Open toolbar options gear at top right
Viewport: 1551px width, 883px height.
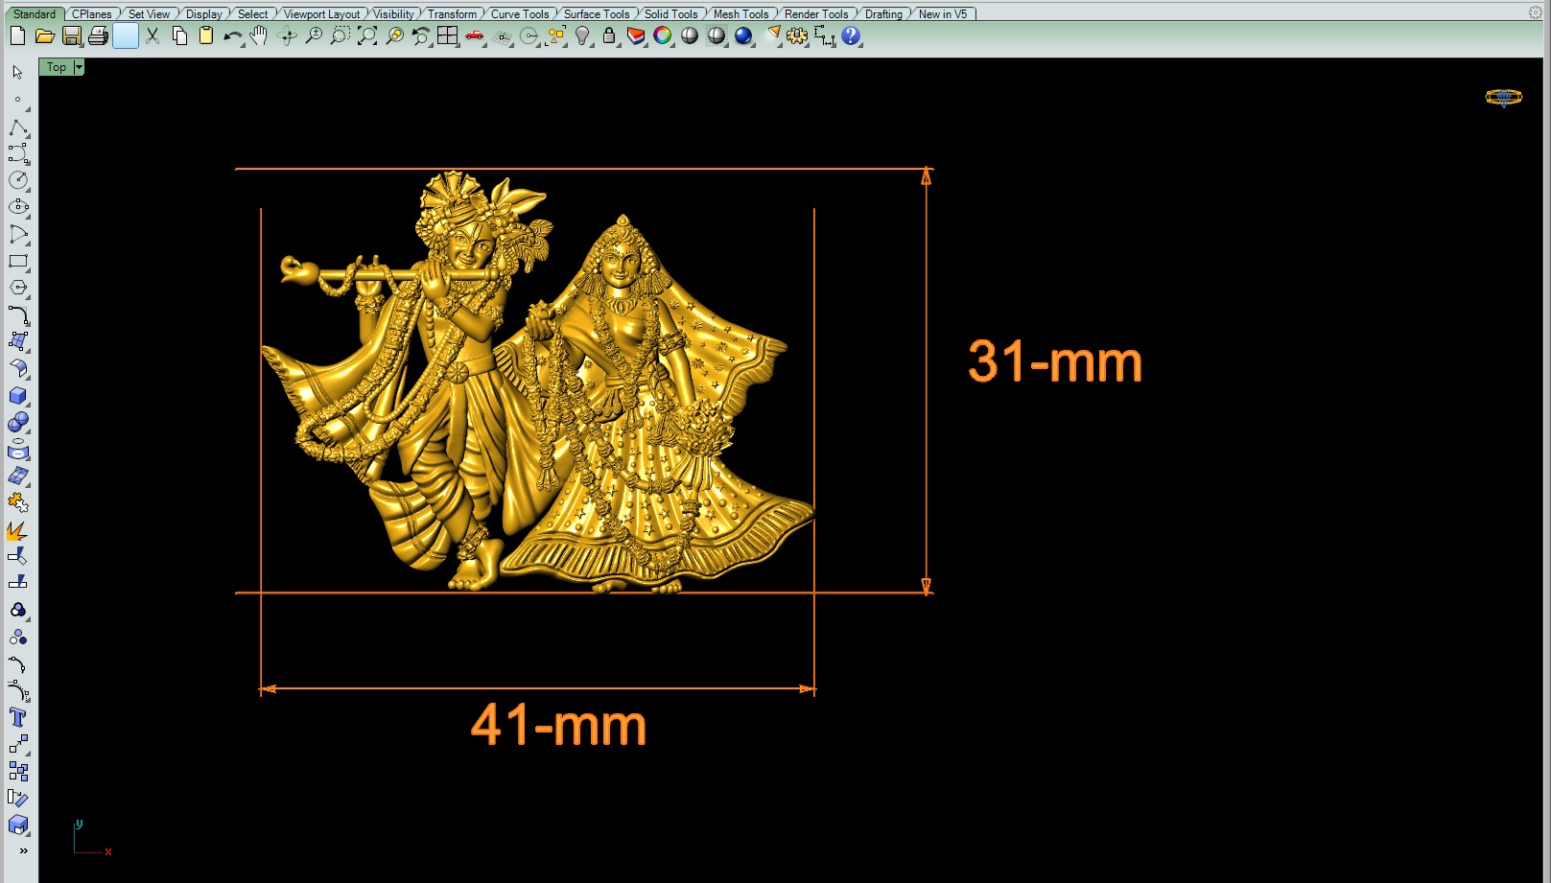[x=1535, y=13]
